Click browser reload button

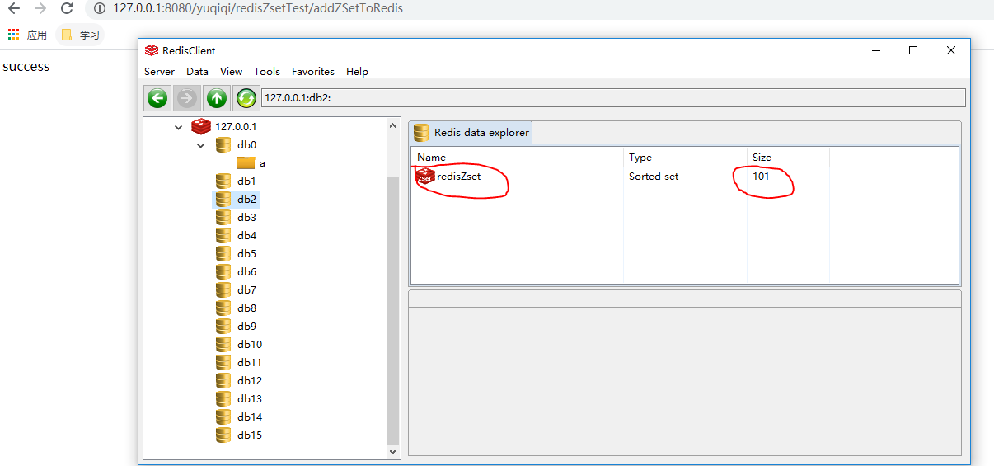click(x=67, y=8)
